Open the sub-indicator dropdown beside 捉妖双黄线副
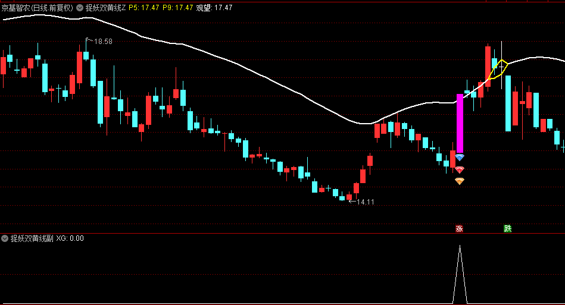Image resolution: width=565 pixels, height=305 pixels. point(5,238)
